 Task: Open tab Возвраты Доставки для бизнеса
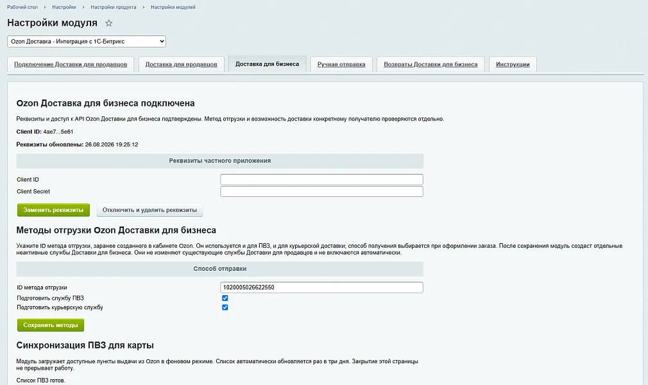tap(431, 64)
